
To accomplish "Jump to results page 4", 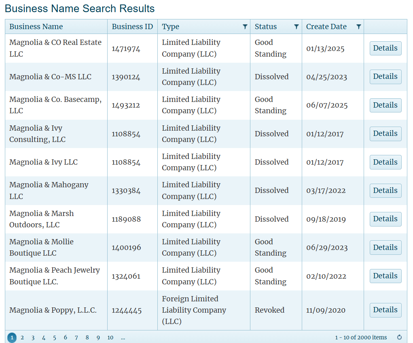I will coord(44,337).
